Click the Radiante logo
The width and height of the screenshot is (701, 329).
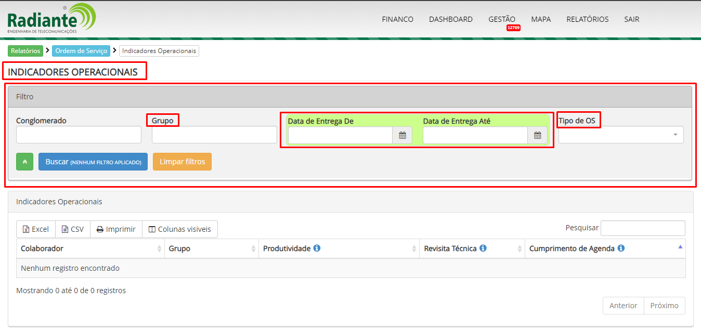(51, 19)
